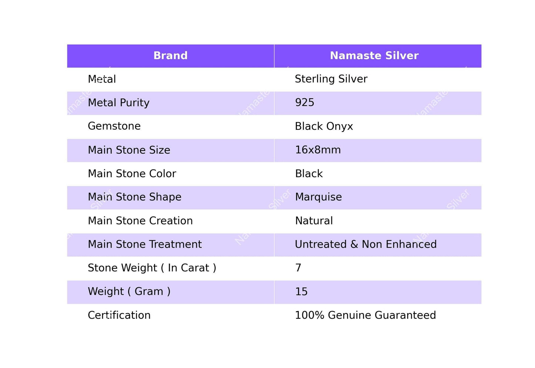Click the Namaste Silver header cell
The height and width of the screenshot is (368, 535).
(x=374, y=56)
